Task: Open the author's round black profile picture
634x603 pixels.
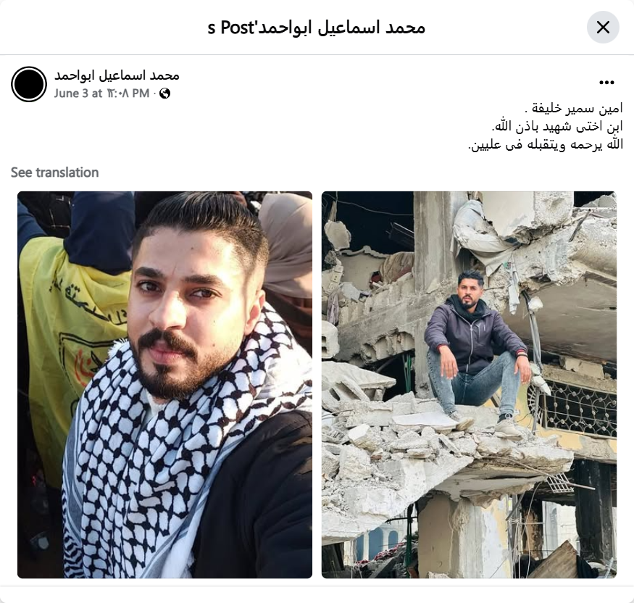Action: tap(29, 84)
